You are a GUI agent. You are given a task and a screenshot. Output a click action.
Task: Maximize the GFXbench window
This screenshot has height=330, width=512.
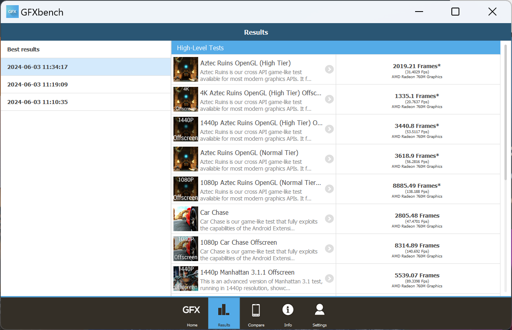coord(455,12)
